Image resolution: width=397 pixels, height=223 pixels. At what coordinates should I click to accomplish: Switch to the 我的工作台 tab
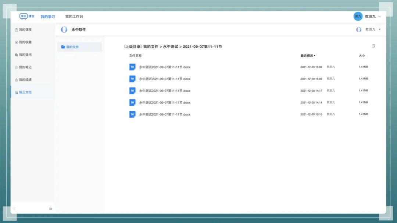click(x=74, y=17)
